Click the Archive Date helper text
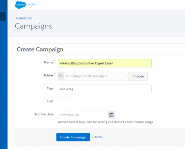 [x=105, y=122]
